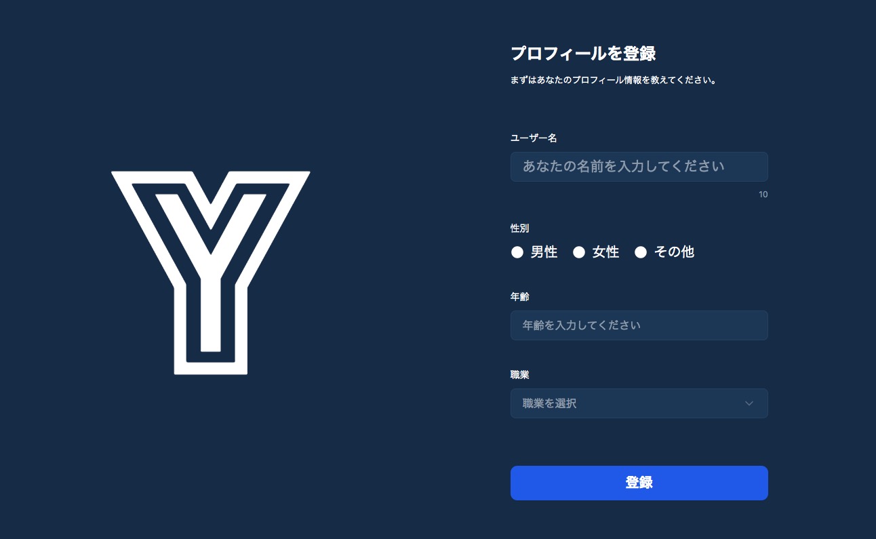Click the large white Y logo
The height and width of the screenshot is (539, 876).
[211, 273]
